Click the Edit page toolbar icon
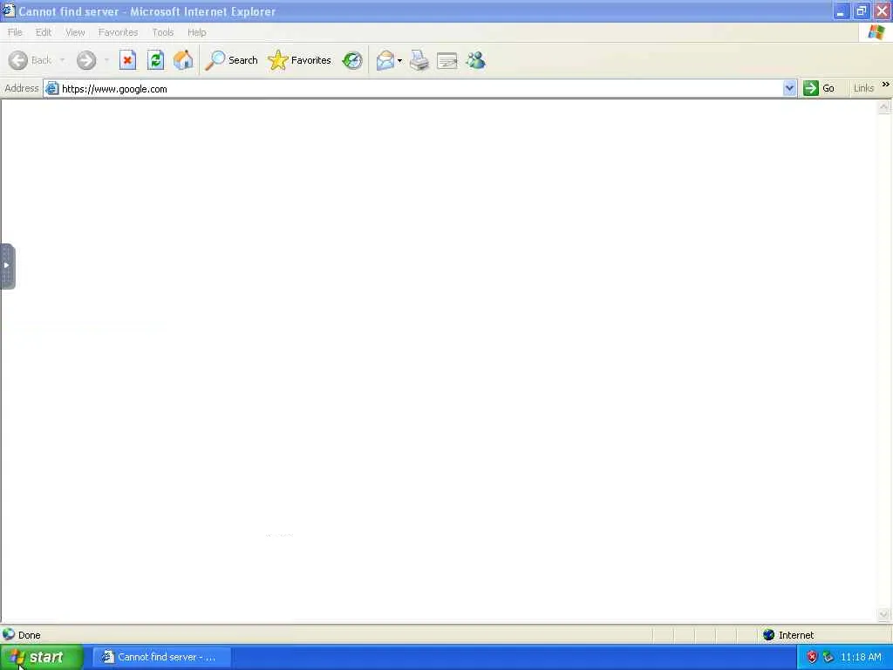893x670 pixels. tap(447, 60)
